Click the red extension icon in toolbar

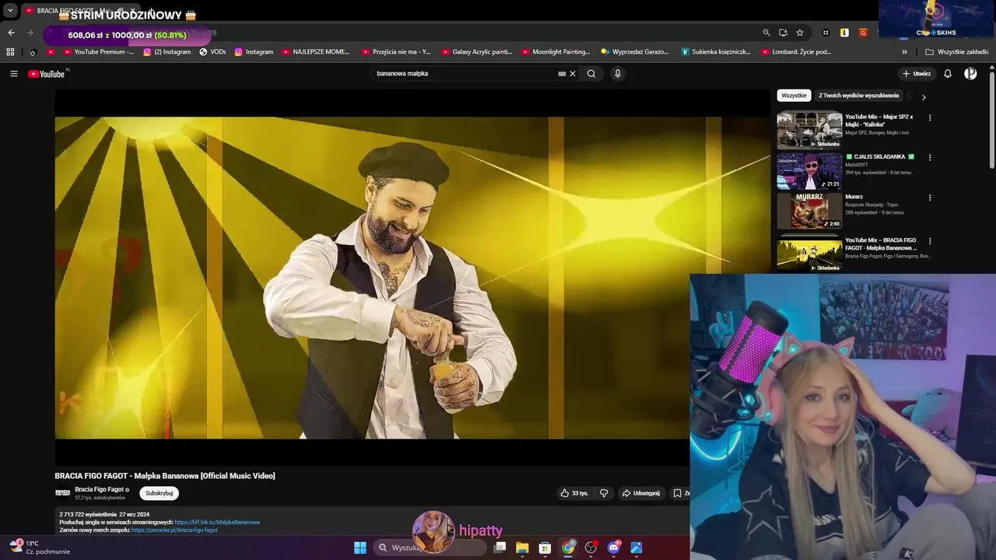[x=863, y=33]
